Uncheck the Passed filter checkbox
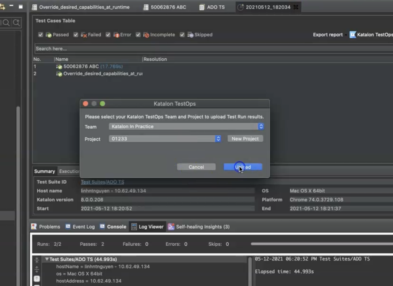Screen dimensions: 393x286 tap(40, 34)
